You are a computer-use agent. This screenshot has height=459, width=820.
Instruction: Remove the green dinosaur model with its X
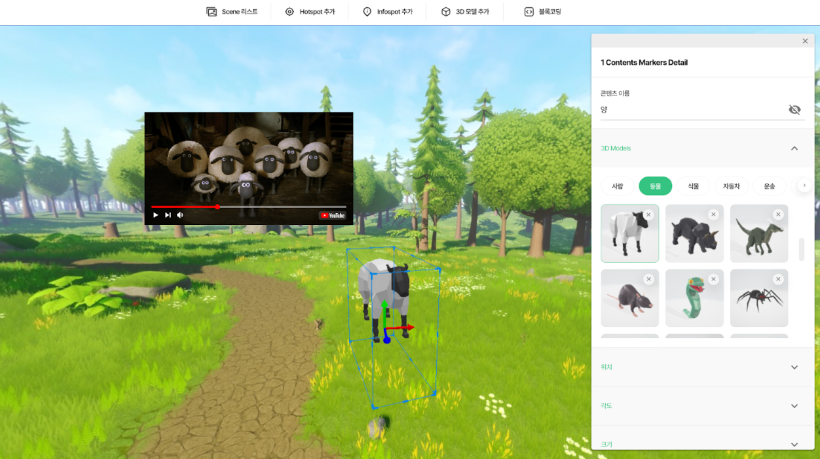pyautogui.click(x=778, y=214)
